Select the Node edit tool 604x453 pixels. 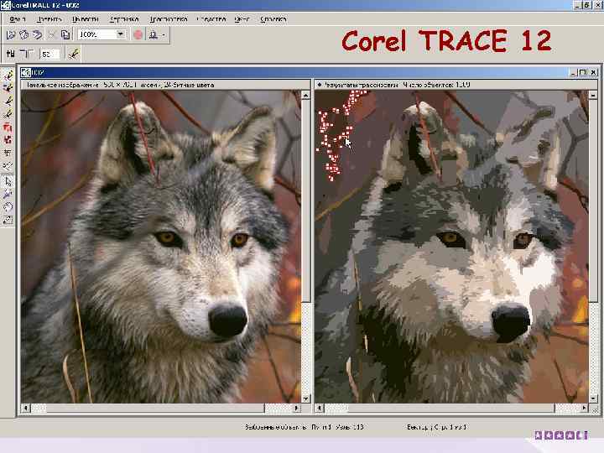(x=8, y=194)
